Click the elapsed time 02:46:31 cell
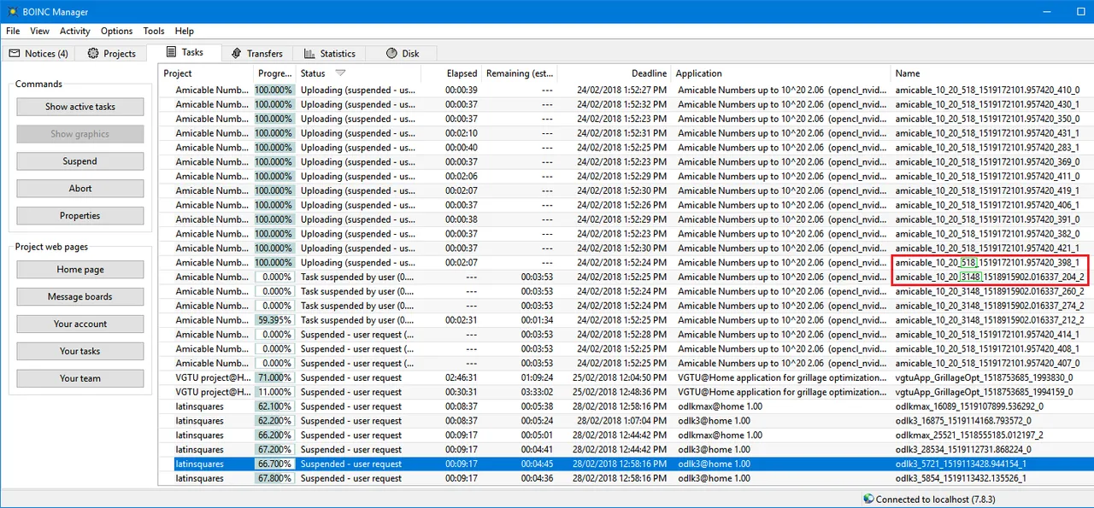This screenshot has height=508, width=1094. coord(462,377)
